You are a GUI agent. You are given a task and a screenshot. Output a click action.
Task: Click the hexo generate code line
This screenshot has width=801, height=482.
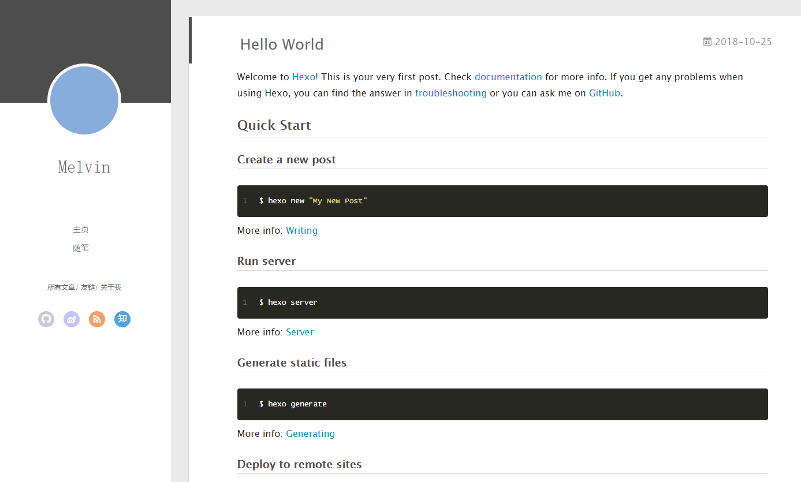pyautogui.click(x=293, y=404)
